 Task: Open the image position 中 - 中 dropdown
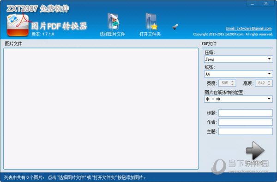[238, 99]
